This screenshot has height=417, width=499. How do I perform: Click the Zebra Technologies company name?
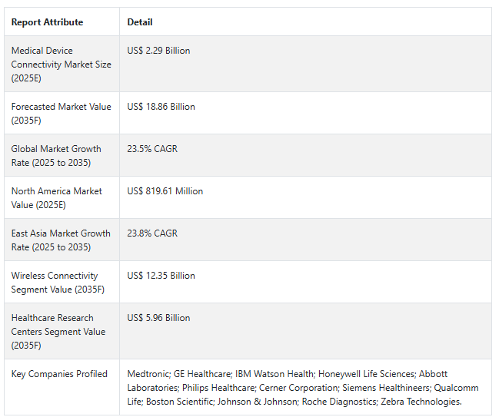pos(421,402)
